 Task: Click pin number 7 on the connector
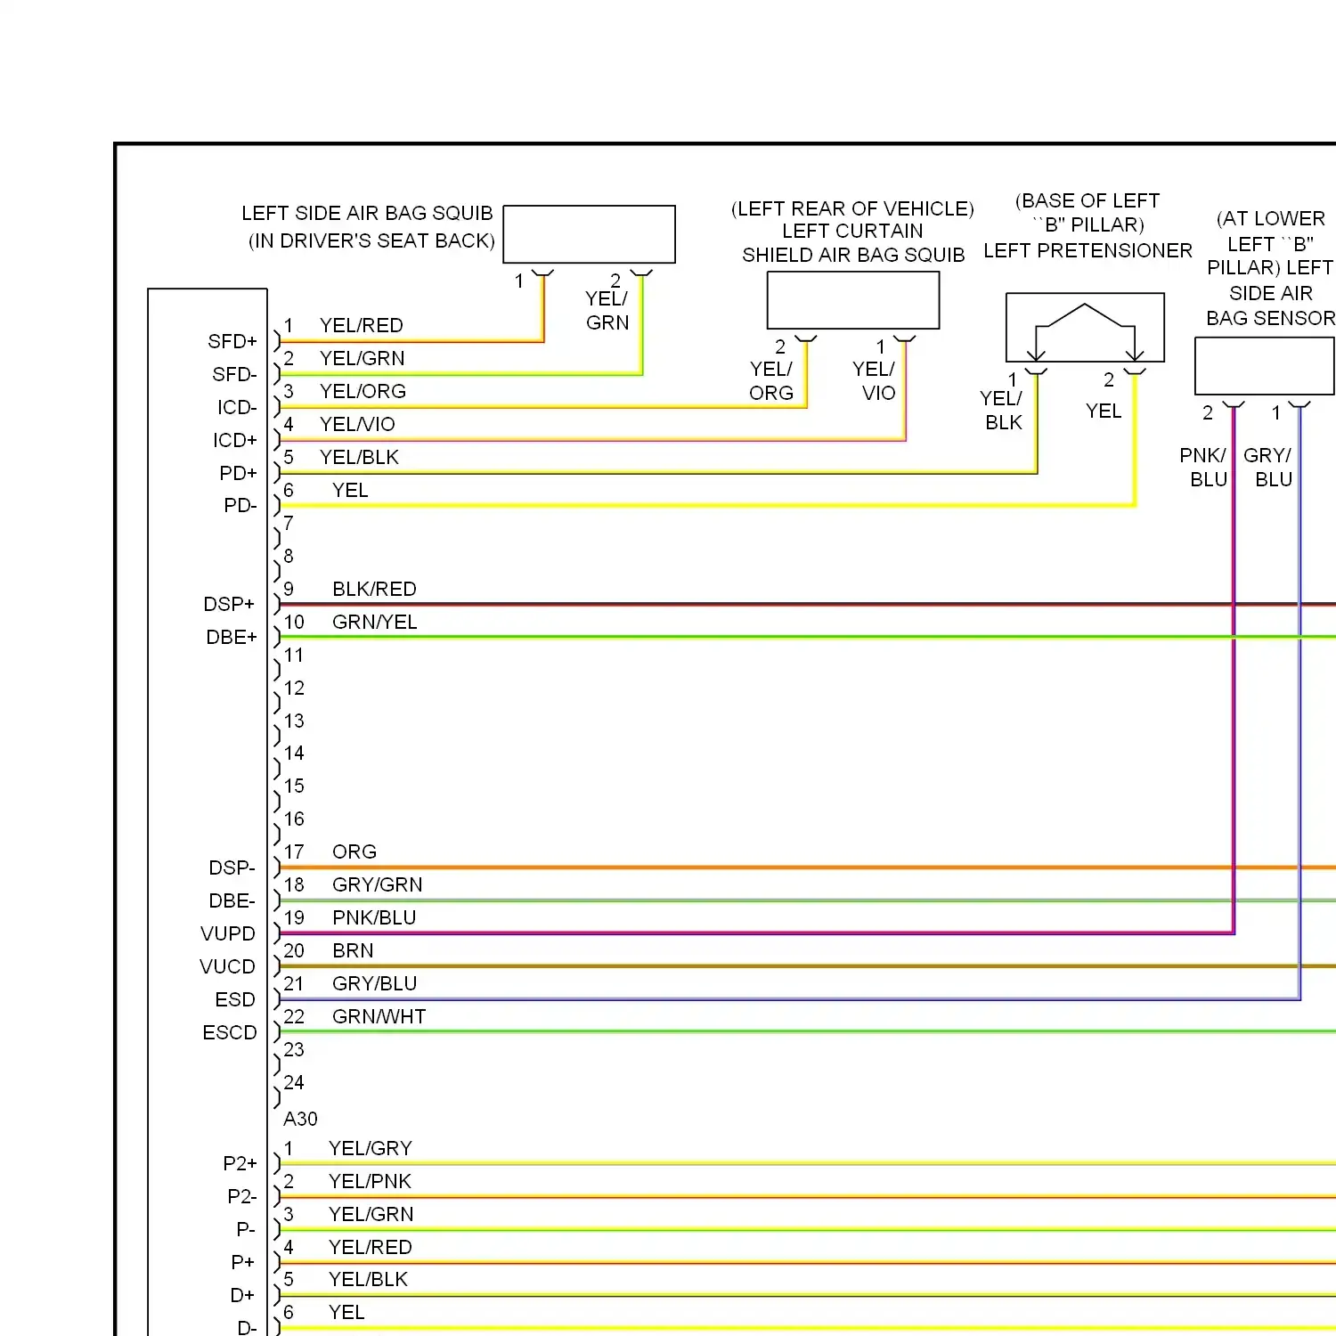click(289, 523)
